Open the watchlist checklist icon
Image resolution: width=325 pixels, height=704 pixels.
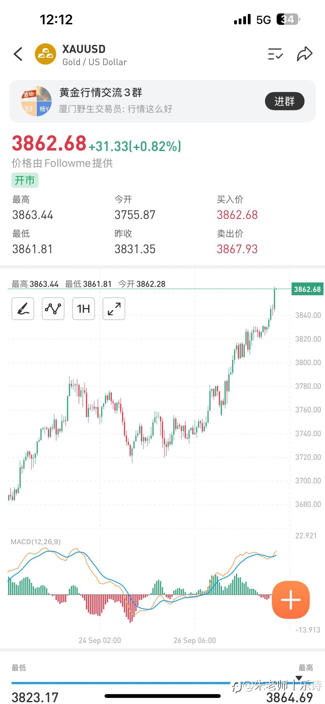(275, 54)
